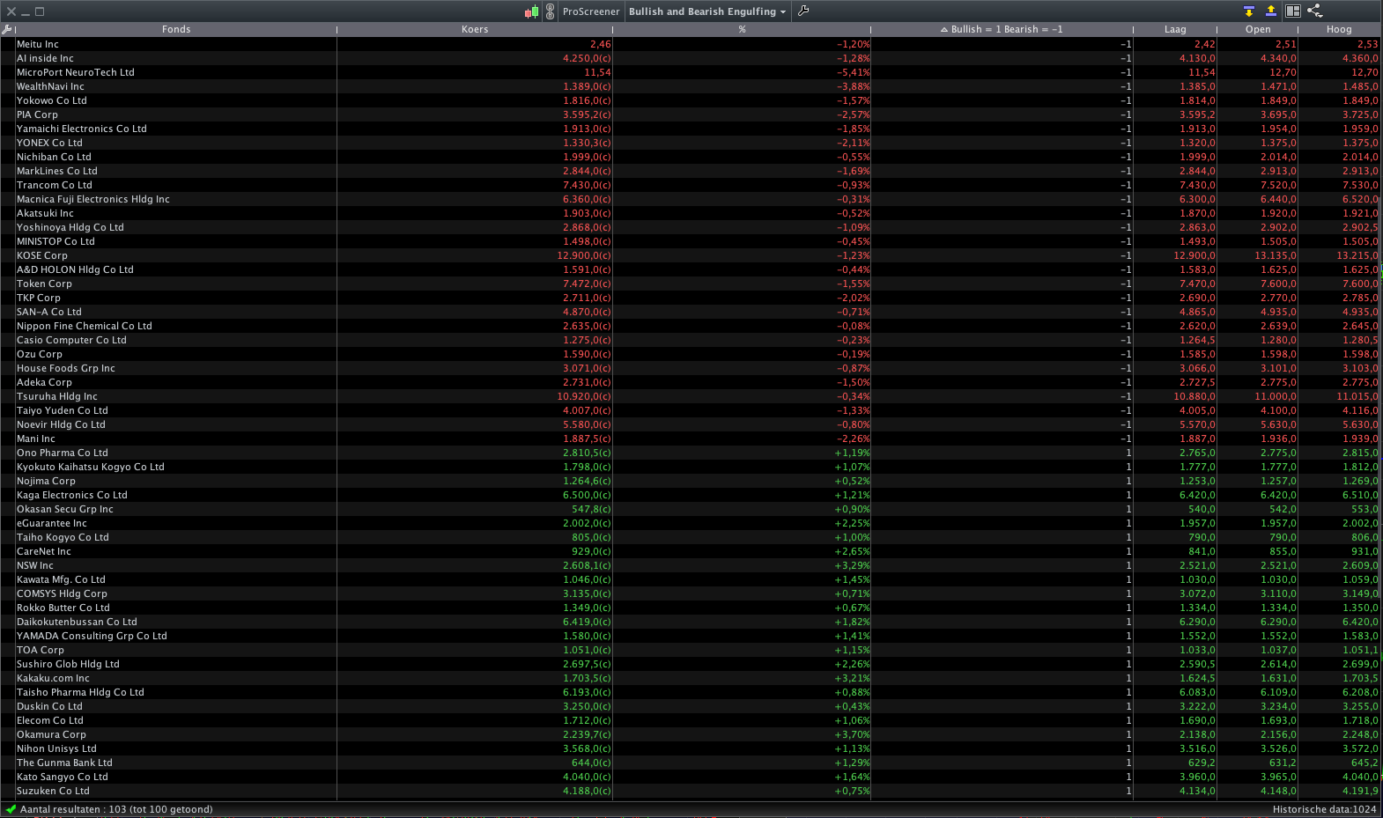Click Kaga Electronics Co Ltd

[x=72, y=495]
